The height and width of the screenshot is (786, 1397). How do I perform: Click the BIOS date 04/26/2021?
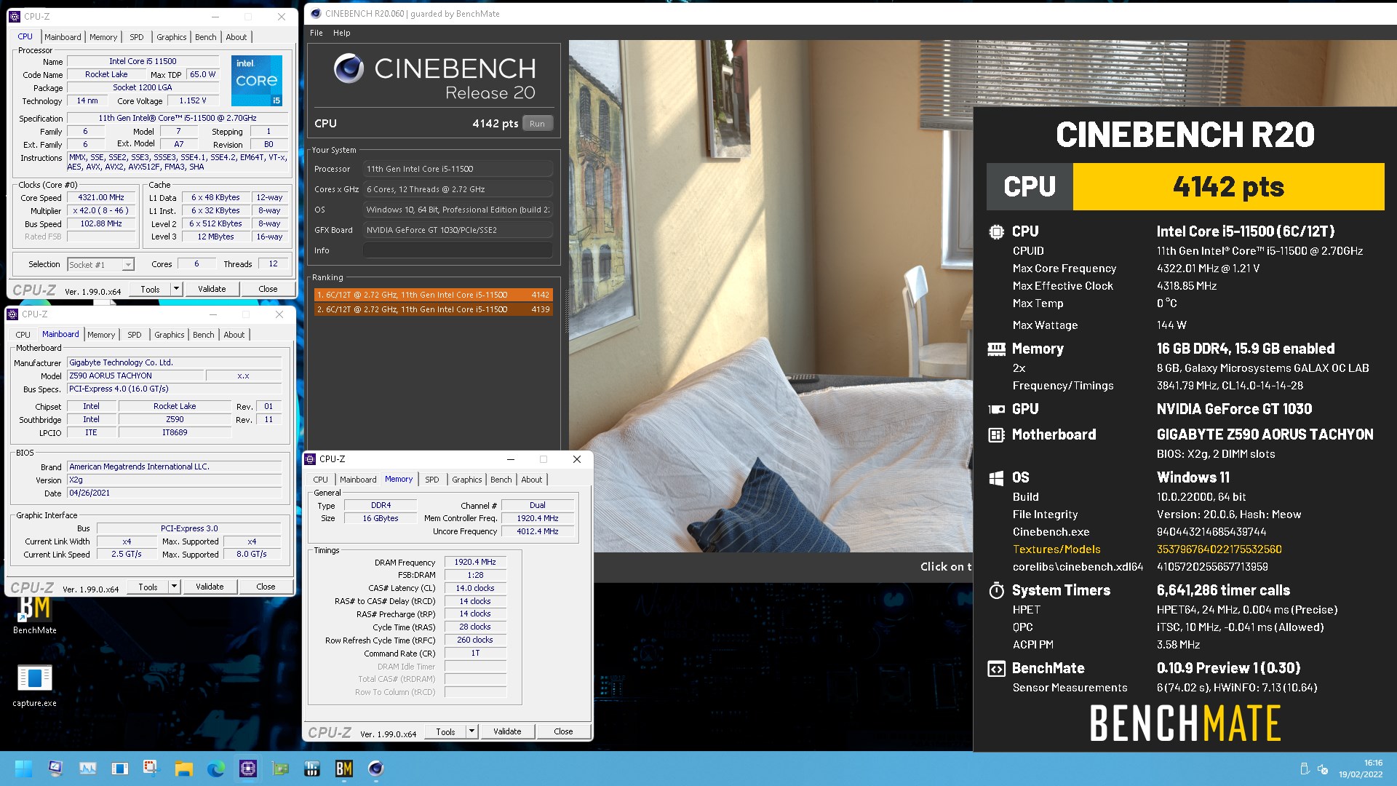(x=175, y=493)
